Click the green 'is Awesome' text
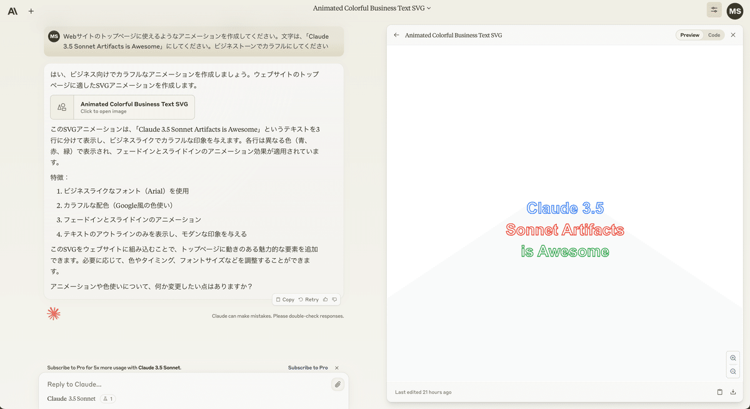The image size is (750, 409). [x=565, y=251]
